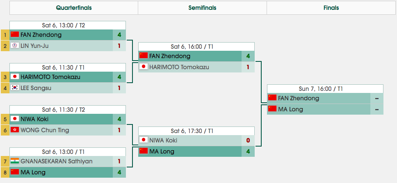Click China flag beside FAN Zhendong in Finals
This screenshot has width=397, height=183.
pyautogui.click(x=272, y=98)
